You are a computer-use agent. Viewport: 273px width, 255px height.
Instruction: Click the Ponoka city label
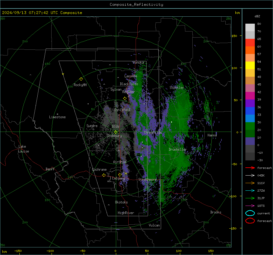(x=138, y=62)
